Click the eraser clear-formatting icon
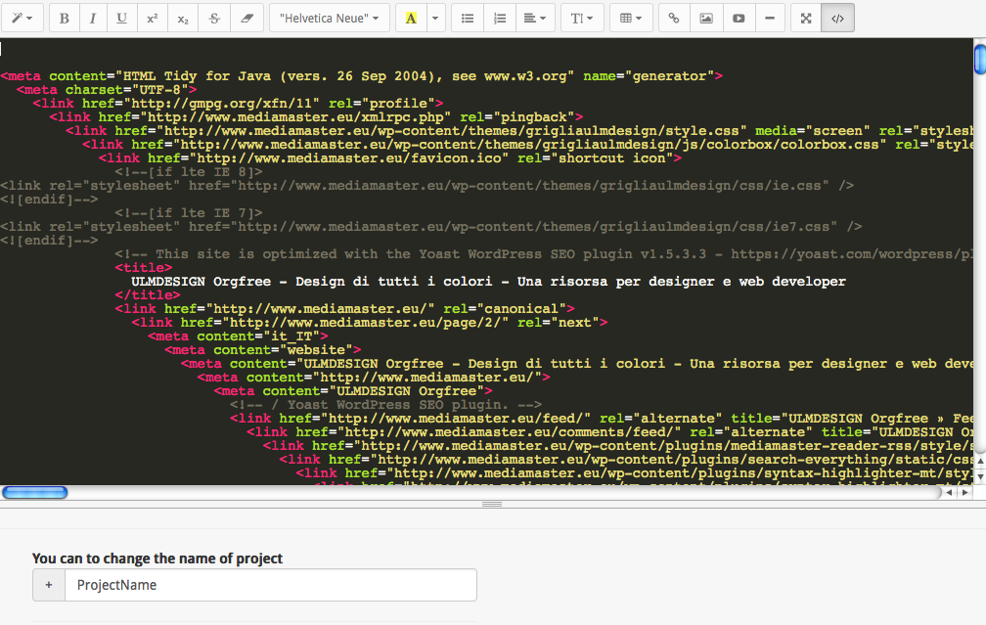This screenshot has height=625, width=986. (247, 18)
